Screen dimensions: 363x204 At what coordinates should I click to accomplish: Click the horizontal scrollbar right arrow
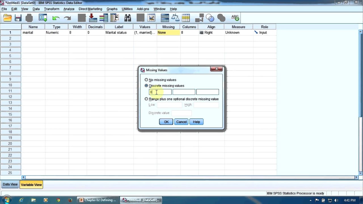click(356, 177)
